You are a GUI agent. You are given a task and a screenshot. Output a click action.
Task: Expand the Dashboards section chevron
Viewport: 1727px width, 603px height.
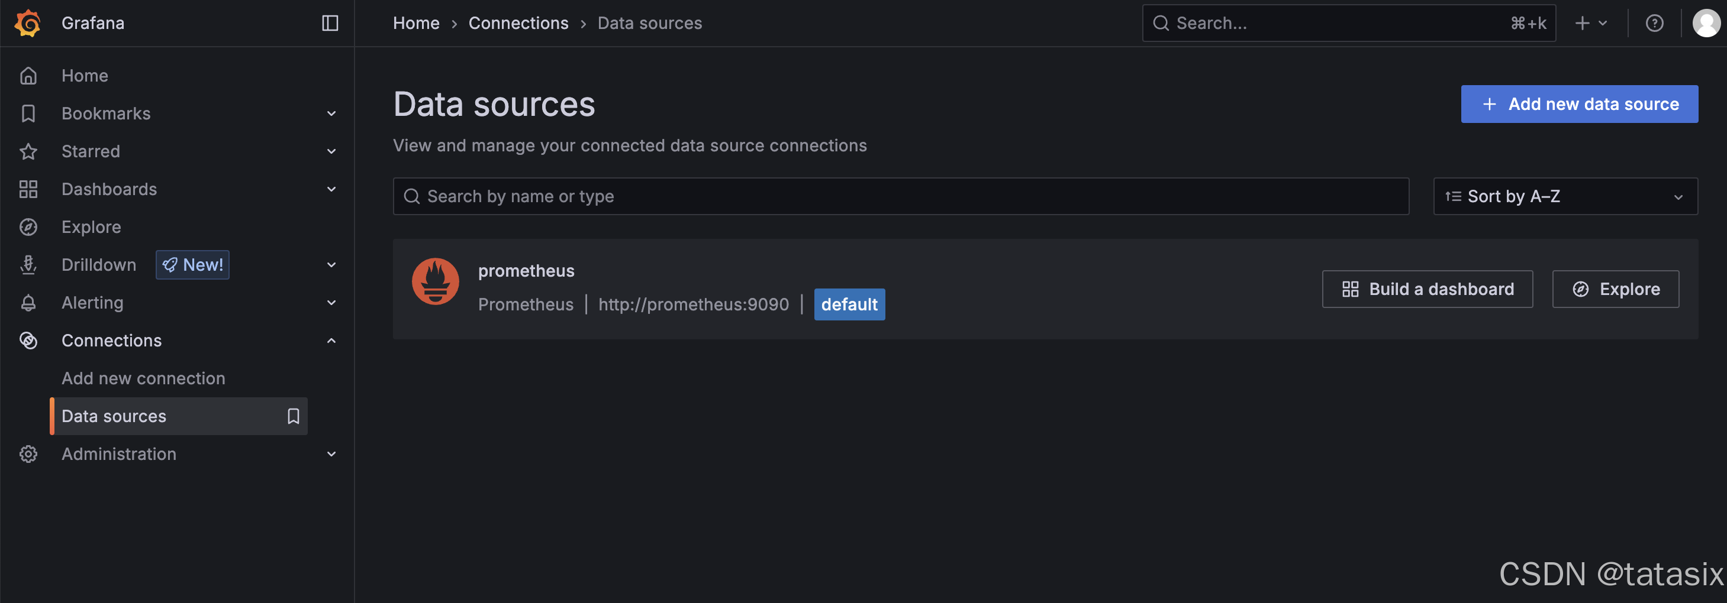coord(331,189)
